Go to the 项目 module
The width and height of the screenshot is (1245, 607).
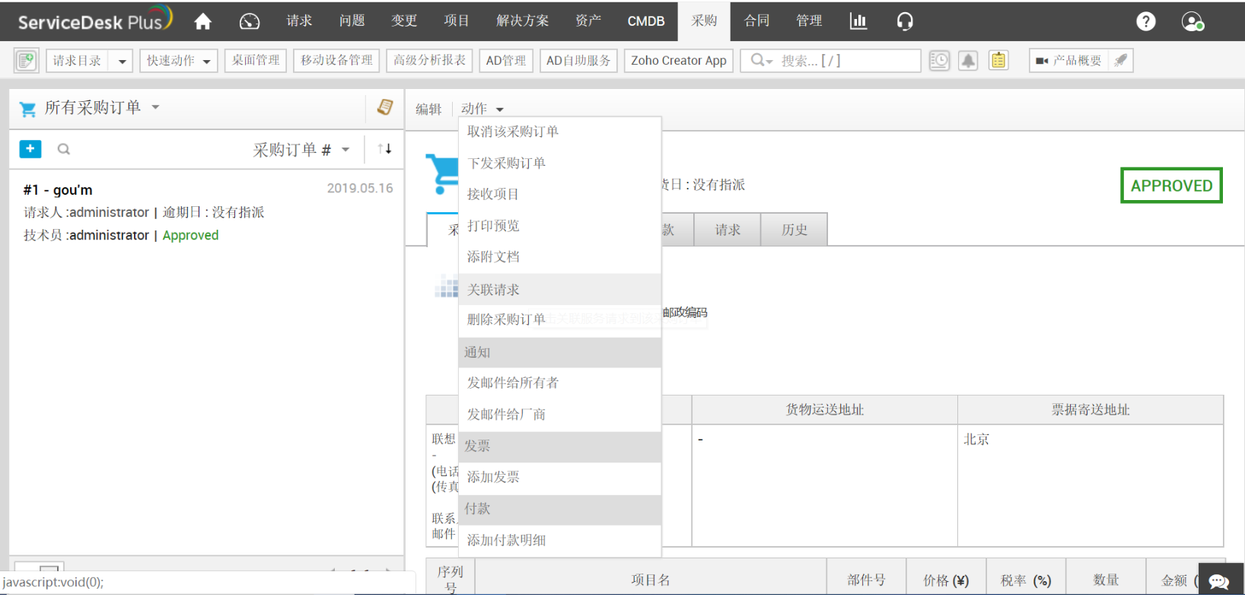pos(457,21)
